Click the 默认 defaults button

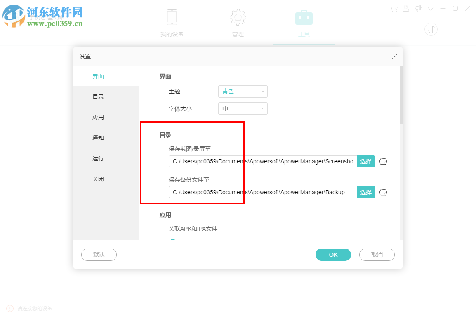[x=99, y=255]
